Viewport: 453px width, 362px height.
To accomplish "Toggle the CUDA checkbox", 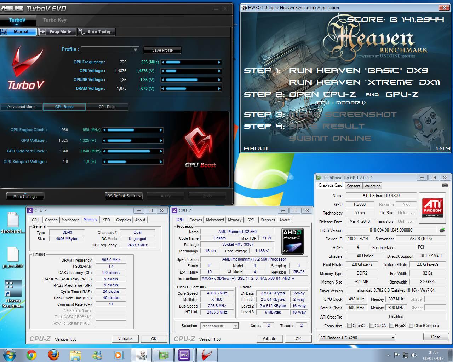I will click(x=372, y=326).
